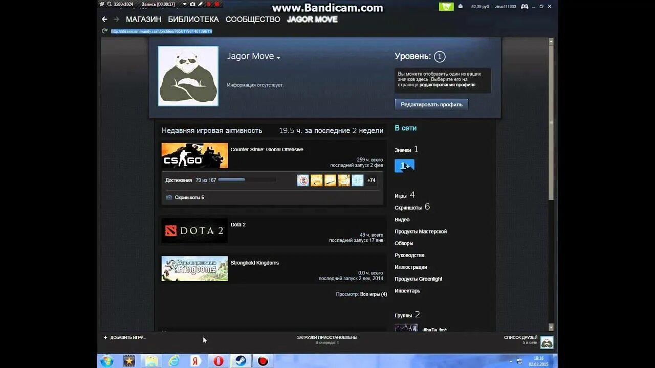Click the first CS:GO achievement icon
The image size is (655, 368).
pyautogui.click(x=303, y=180)
